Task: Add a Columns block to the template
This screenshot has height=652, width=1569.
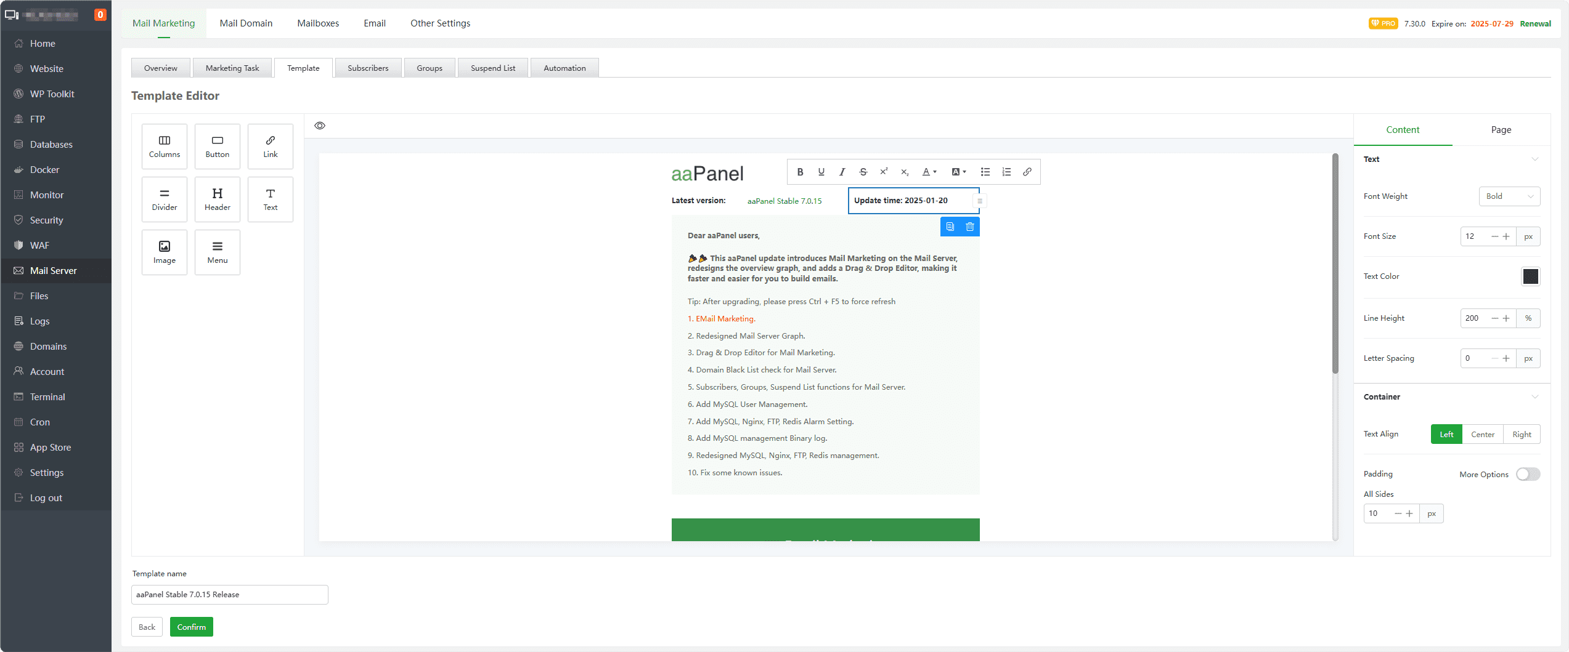Action: pyautogui.click(x=165, y=147)
